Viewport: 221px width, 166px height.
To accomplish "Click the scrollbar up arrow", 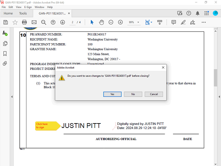I will pyautogui.click(x=215, y=31).
